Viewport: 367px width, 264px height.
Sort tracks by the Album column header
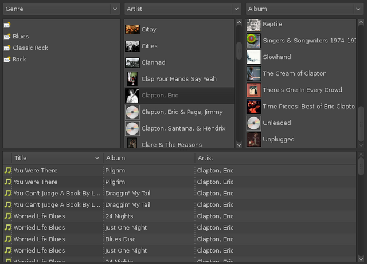pos(149,158)
